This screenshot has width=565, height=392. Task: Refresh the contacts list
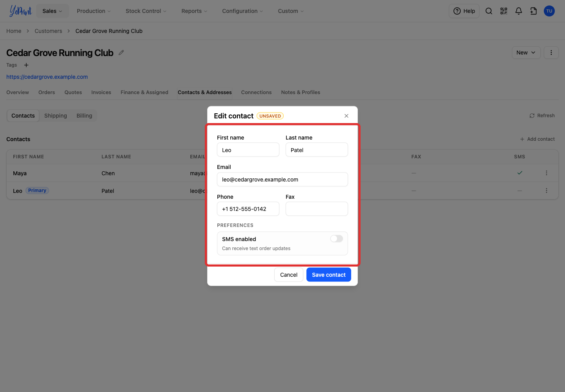pyautogui.click(x=542, y=116)
